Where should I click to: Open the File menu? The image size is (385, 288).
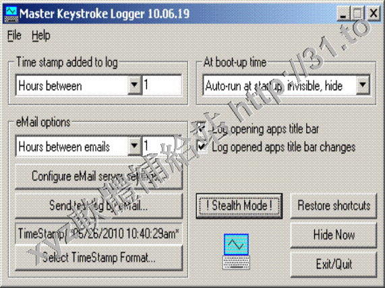click(14, 36)
